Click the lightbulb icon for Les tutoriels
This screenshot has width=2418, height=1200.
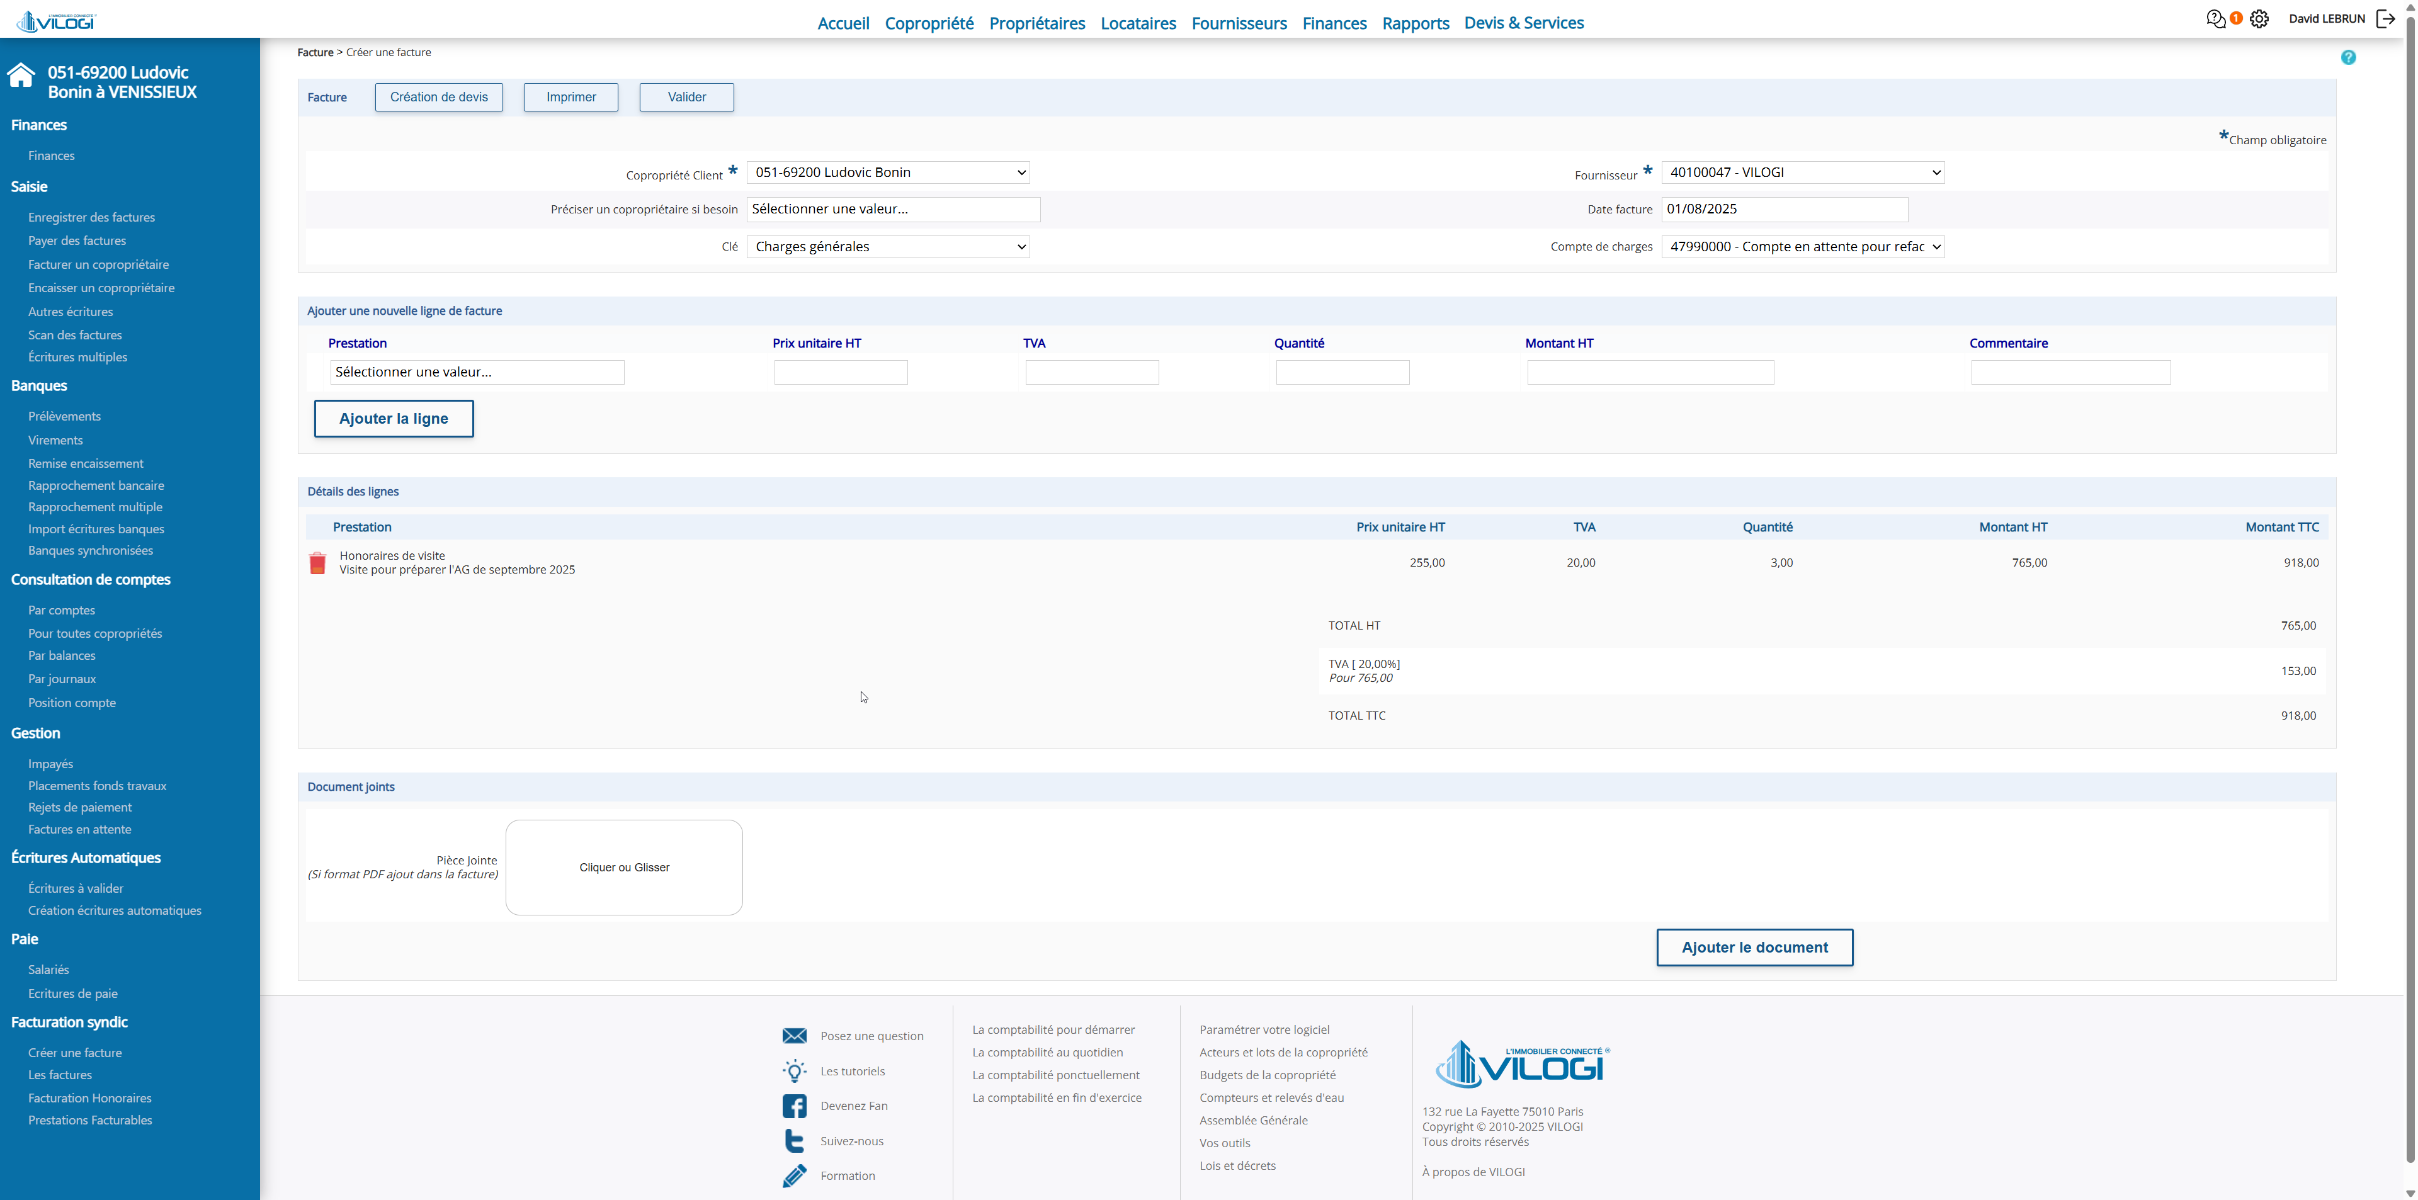[794, 1070]
